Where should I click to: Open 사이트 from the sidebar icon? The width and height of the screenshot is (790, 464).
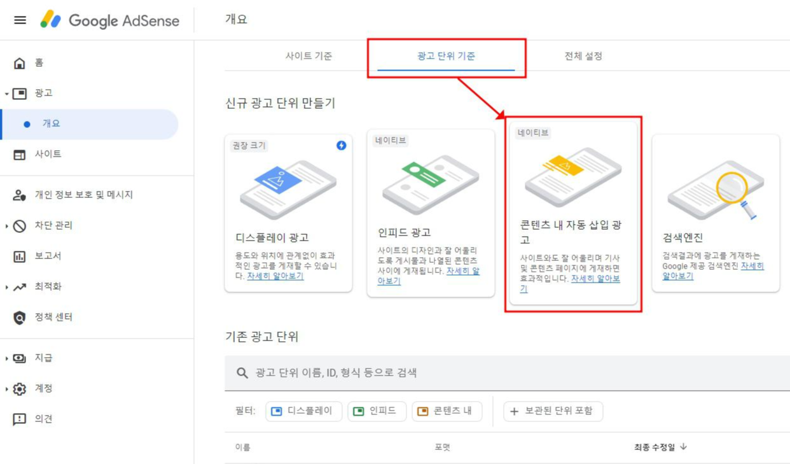[x=20, y=153]
